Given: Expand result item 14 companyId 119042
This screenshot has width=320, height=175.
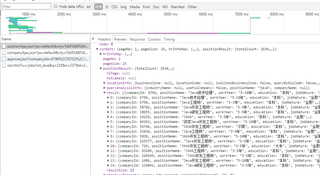Looking at the screenshot, I should pyautogui.click(x=108, y=165).
